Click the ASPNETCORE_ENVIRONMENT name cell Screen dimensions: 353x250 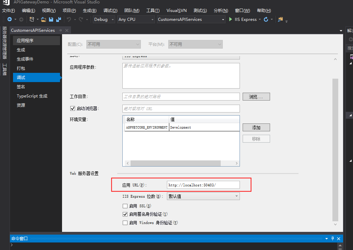147,127
